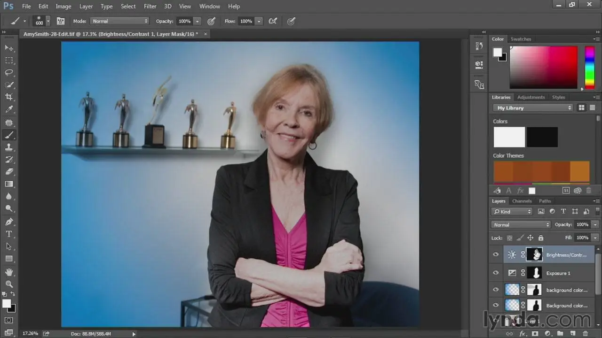Select the Rectangular Marquee tool
Screen dimensions: 602x338
tap(9, 60)
